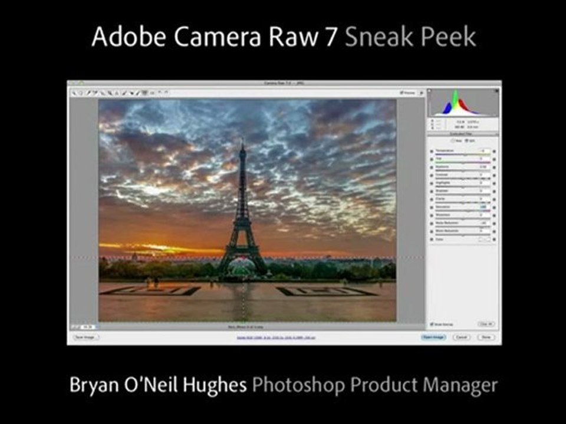
Task: Click the Saturation value field
Action: point(485,207)
